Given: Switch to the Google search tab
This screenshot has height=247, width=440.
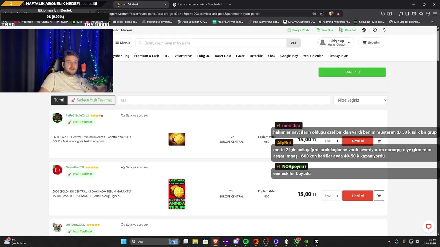Looking at the screenshot, I should pos(198,4).
